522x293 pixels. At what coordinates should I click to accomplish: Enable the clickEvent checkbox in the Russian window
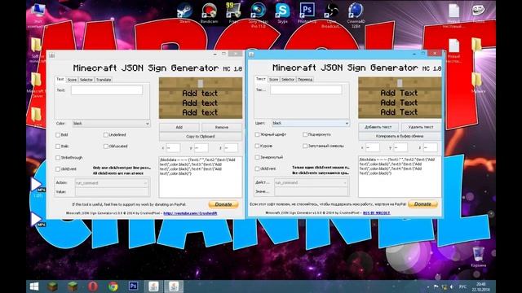pos(257,168)
